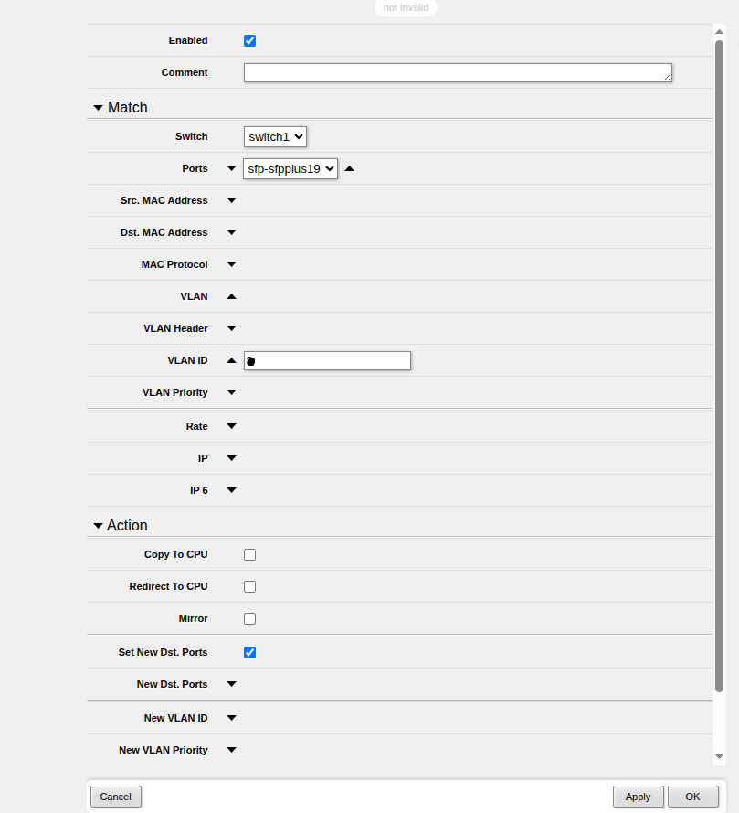Expand the VLAN Header field

231,328
